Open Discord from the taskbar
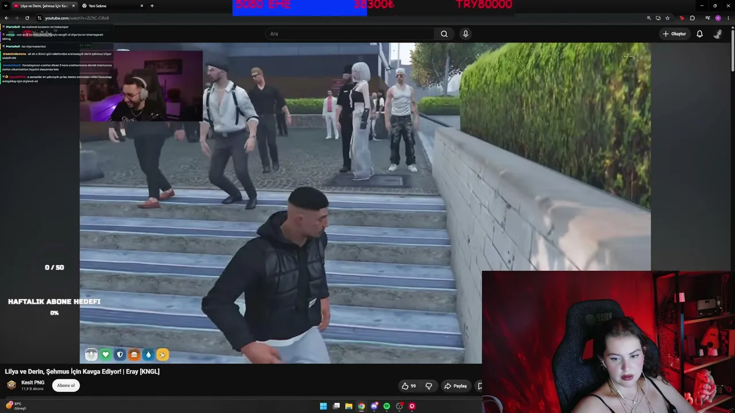The height and width of the screenshot is (413, 735). pos(374,406)
